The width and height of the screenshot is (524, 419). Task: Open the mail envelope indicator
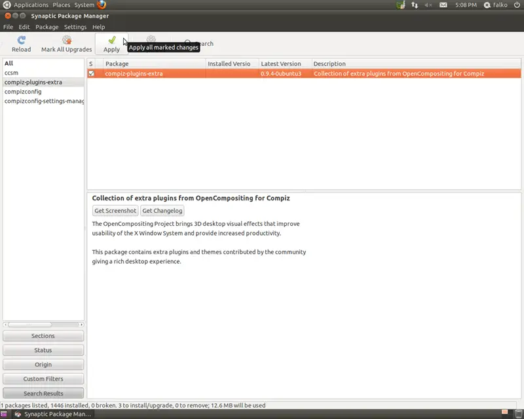[x=443, y=5]
